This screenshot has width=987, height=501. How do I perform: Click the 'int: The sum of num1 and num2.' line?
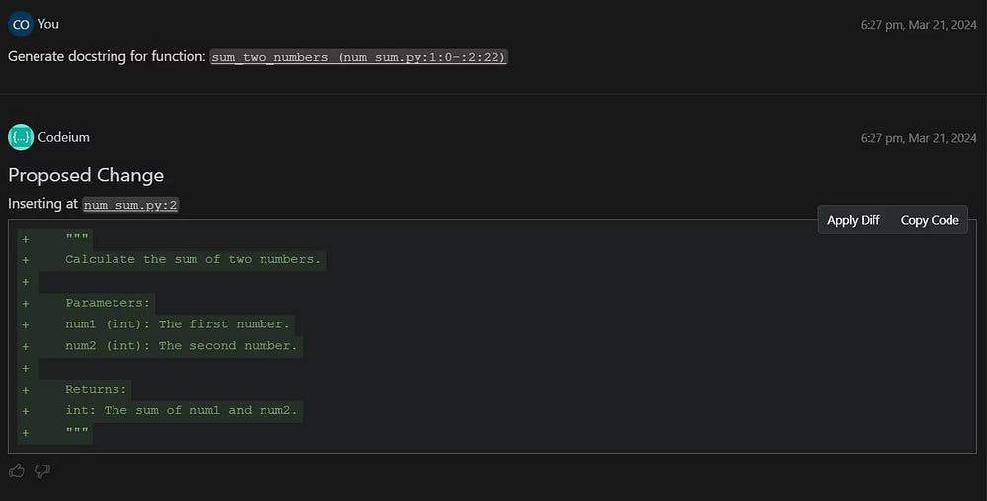(x=182, y=410)
